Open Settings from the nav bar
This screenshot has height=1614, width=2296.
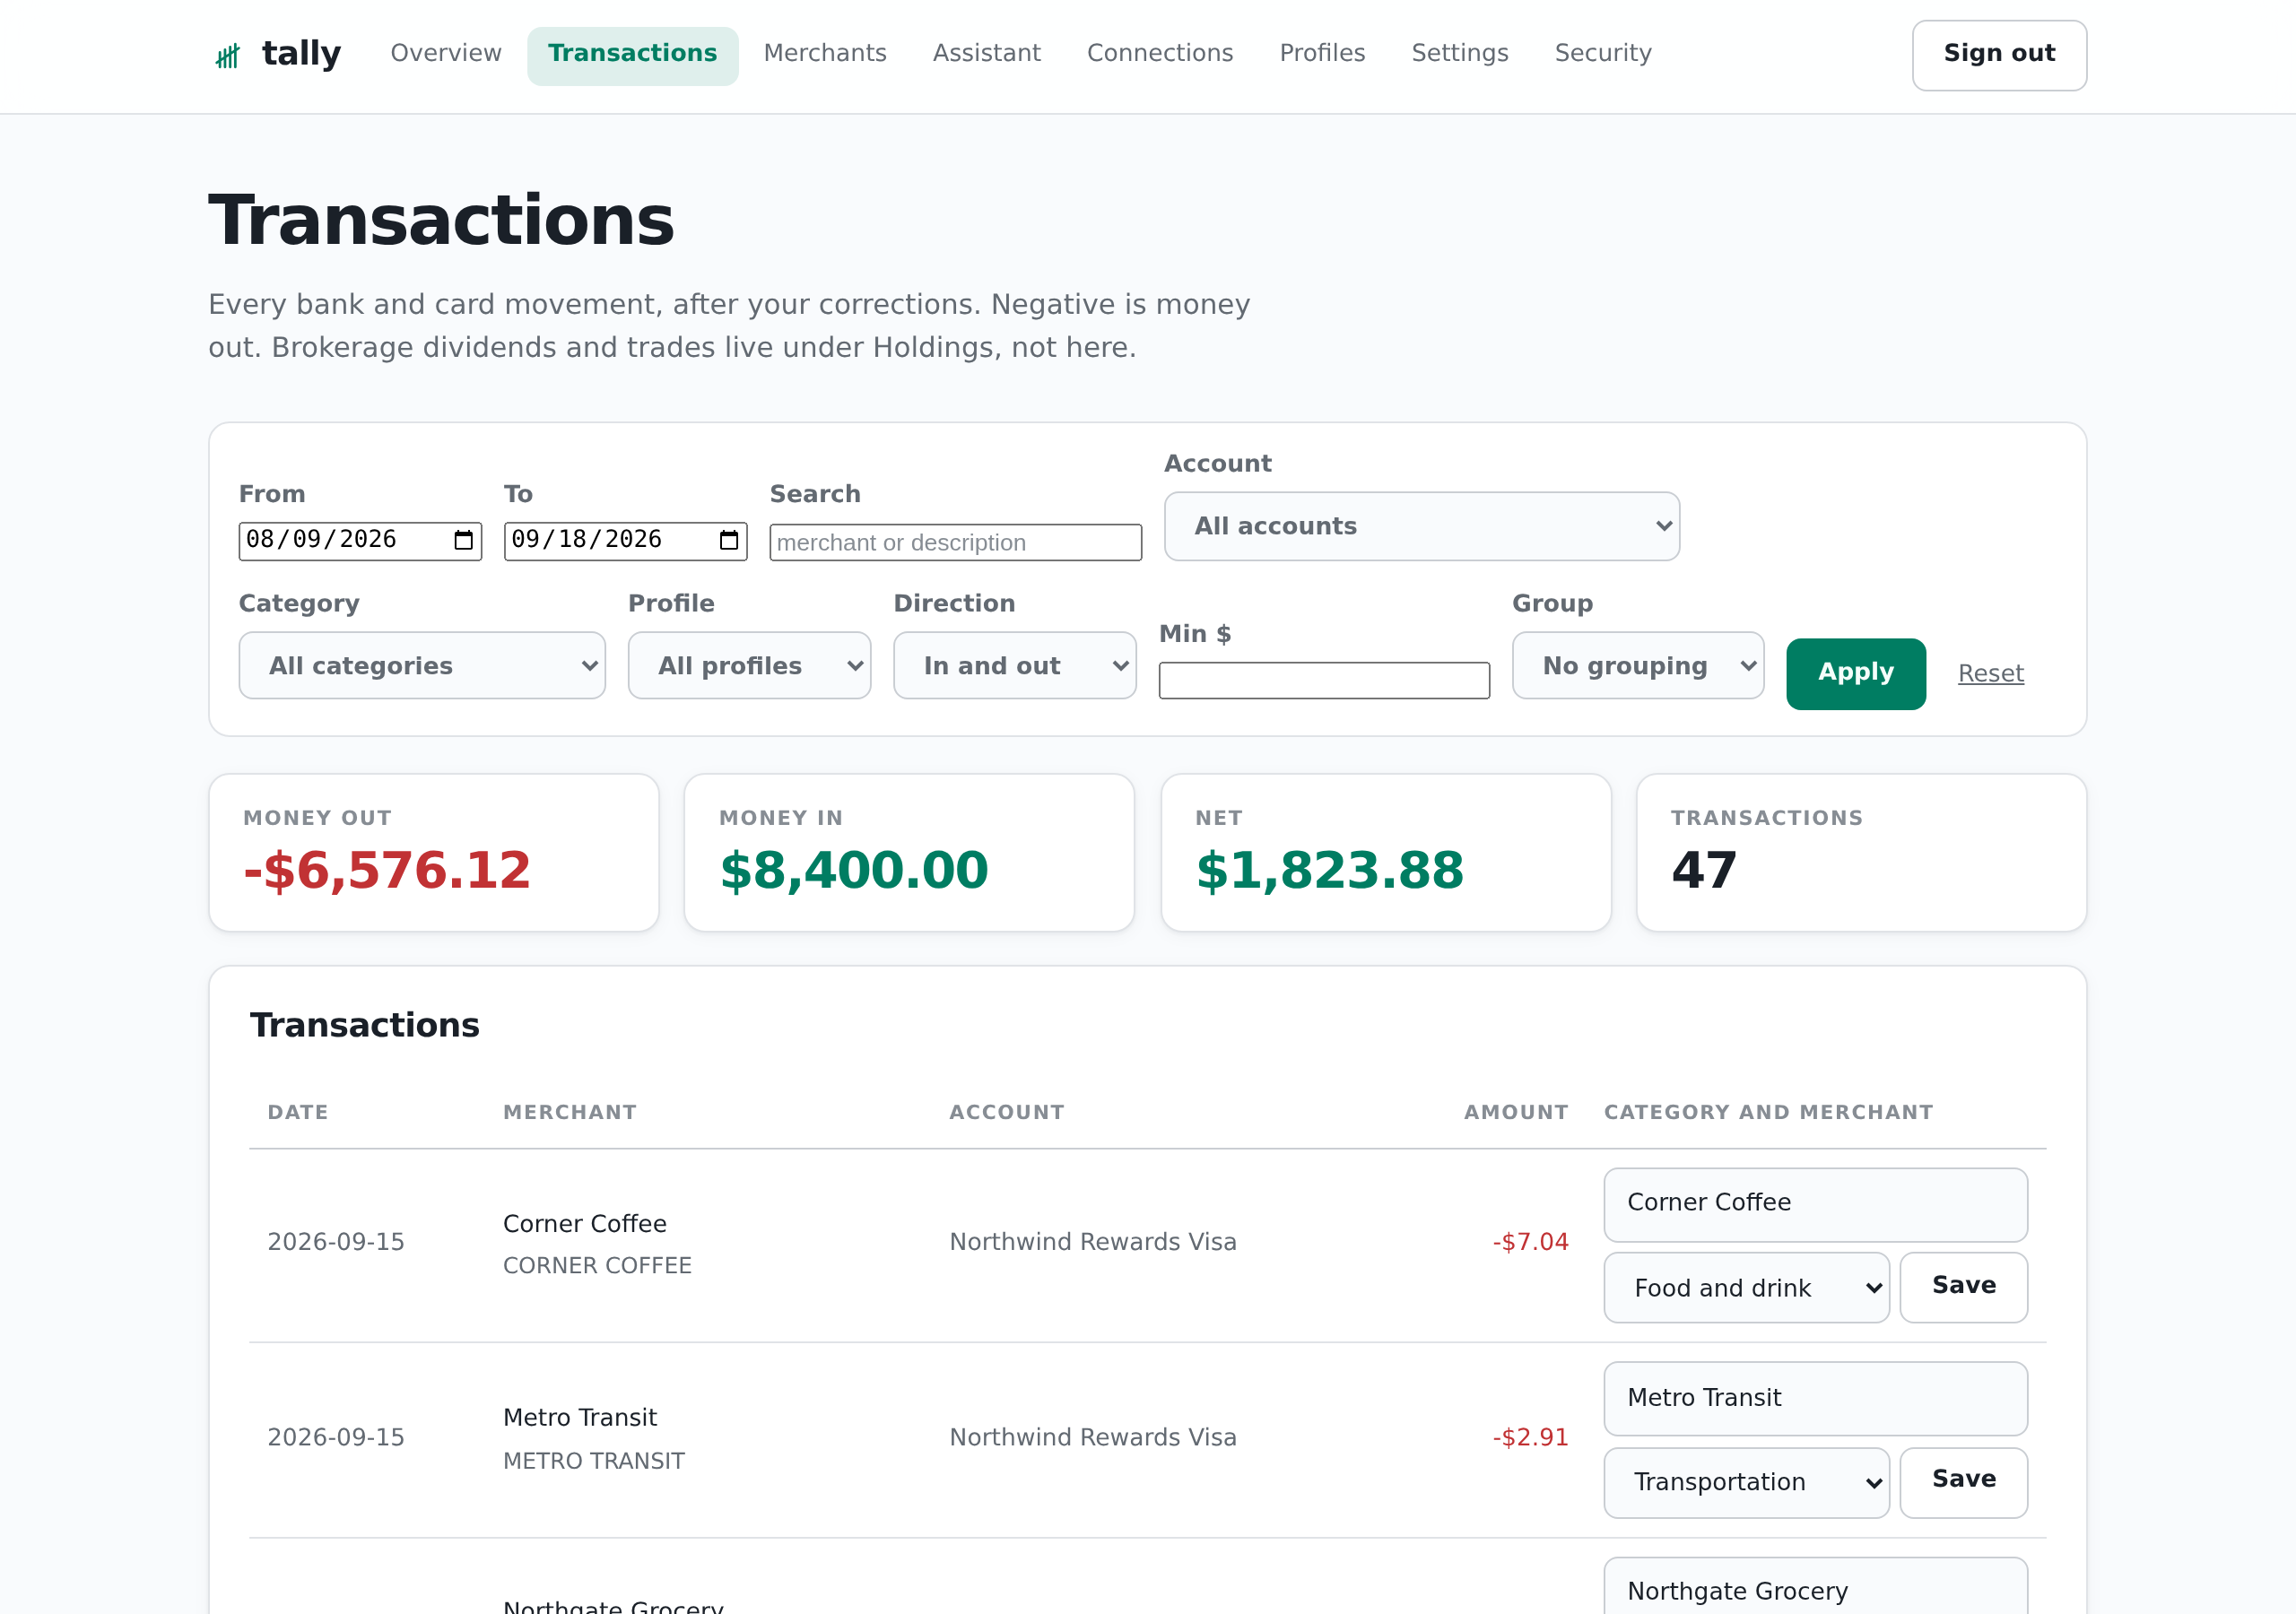(x=1460, y=53)
